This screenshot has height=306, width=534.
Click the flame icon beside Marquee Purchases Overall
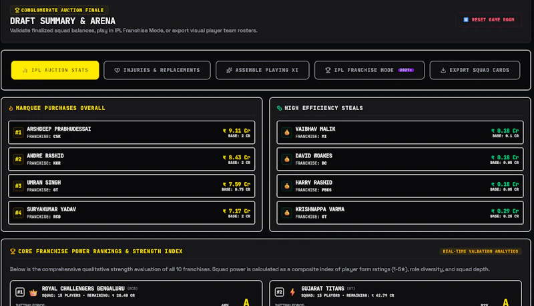[11, 108]
